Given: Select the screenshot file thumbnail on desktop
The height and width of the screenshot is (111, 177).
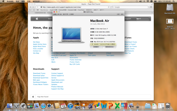Looking at the screenshot, I should [x=170, y=21].
